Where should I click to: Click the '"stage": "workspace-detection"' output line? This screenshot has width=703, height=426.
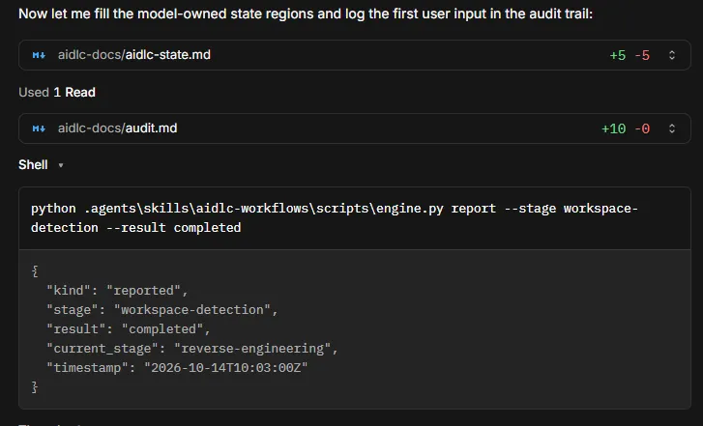point(162,310)
